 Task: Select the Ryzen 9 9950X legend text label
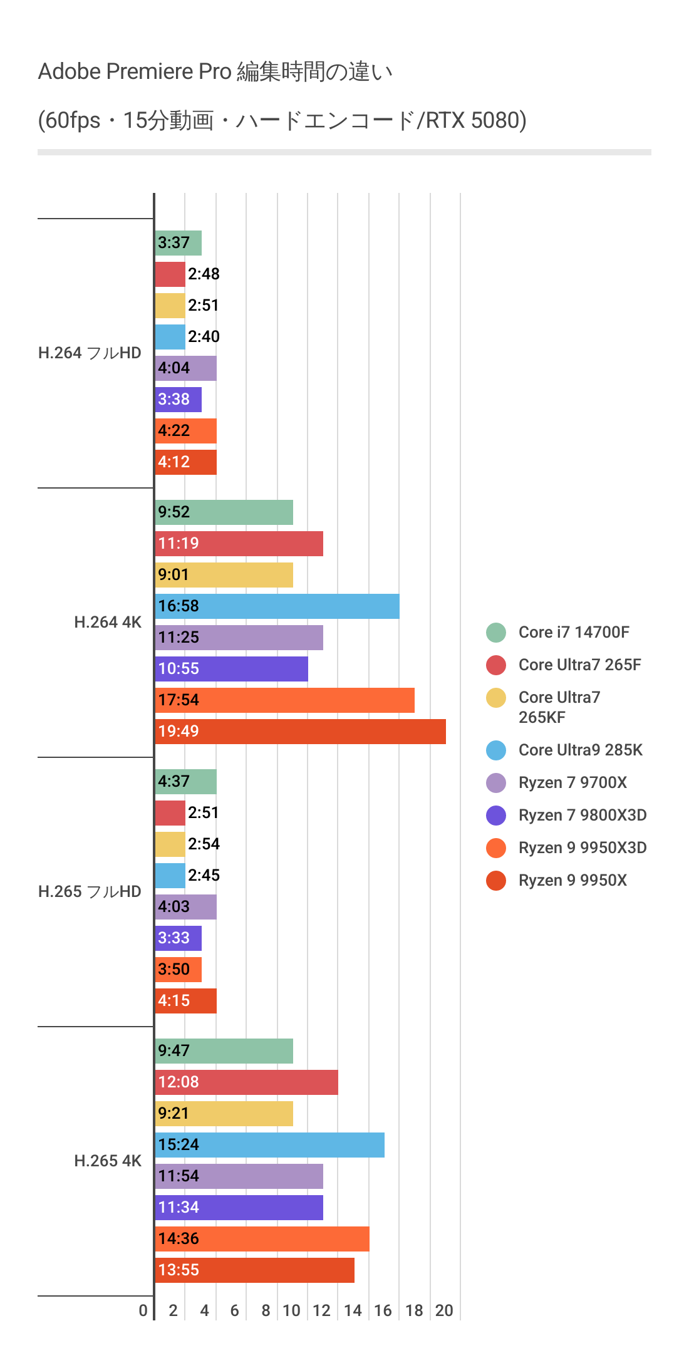[572, 880]
